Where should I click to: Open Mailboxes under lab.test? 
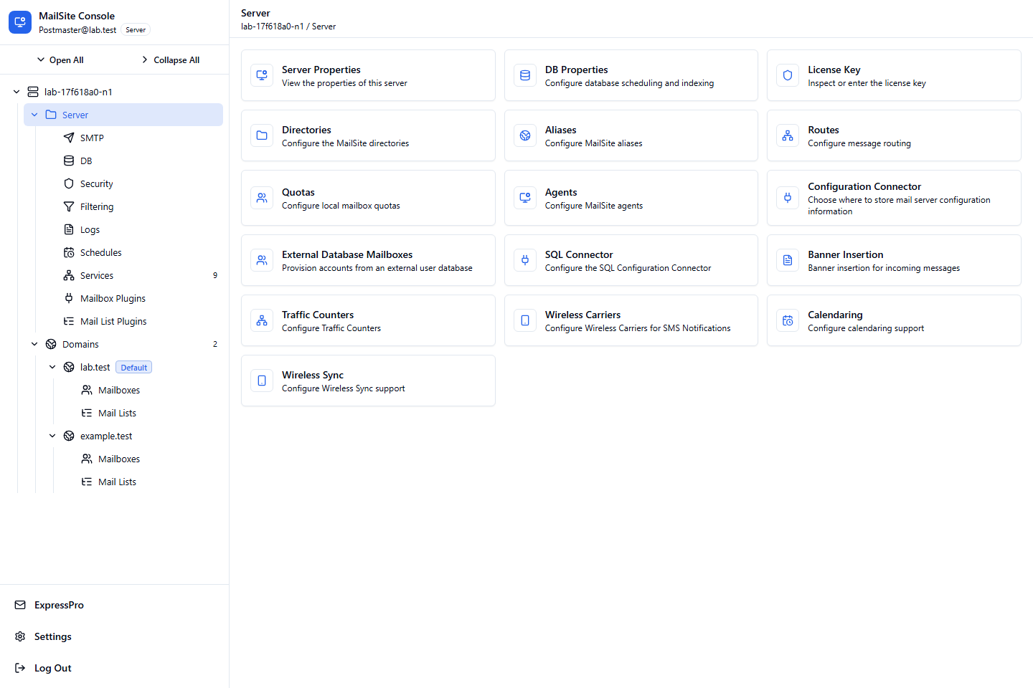[141, 390]
